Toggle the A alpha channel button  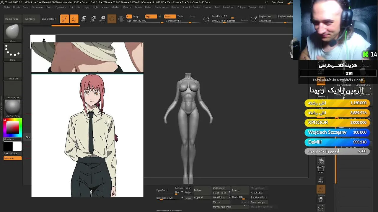point(129,16)
